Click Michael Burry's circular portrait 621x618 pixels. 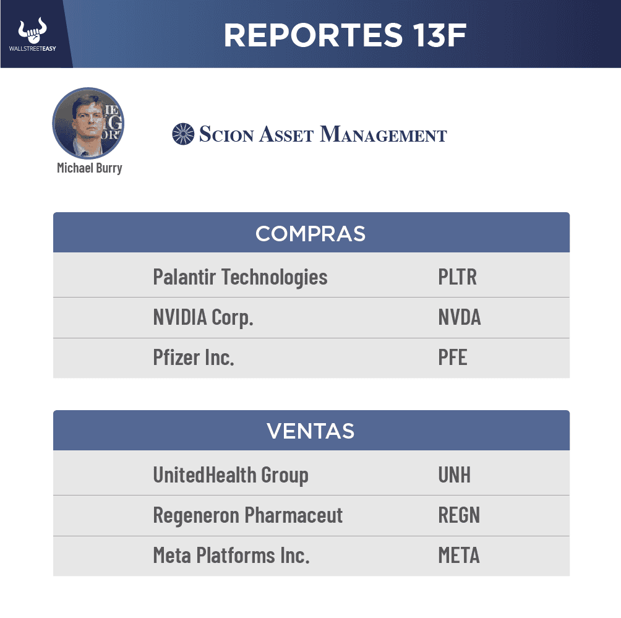click(x=88, y=123)
